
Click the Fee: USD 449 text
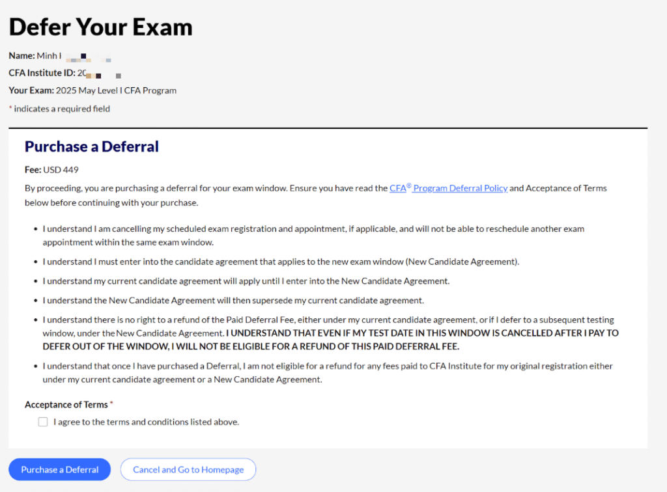pos(51,170)
